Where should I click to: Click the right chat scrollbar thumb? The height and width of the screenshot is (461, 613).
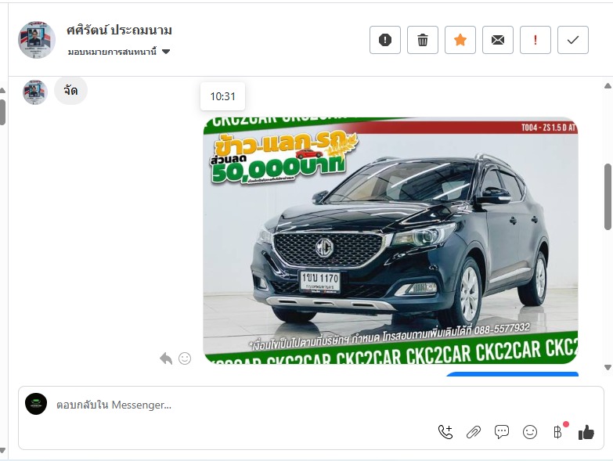(608, 197)
